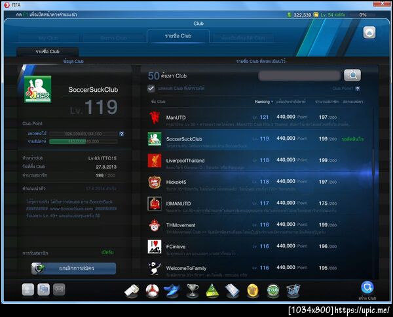393x317 pixels.
Task: Click the total Club Point progress bar
Action: tap(83, 134)
